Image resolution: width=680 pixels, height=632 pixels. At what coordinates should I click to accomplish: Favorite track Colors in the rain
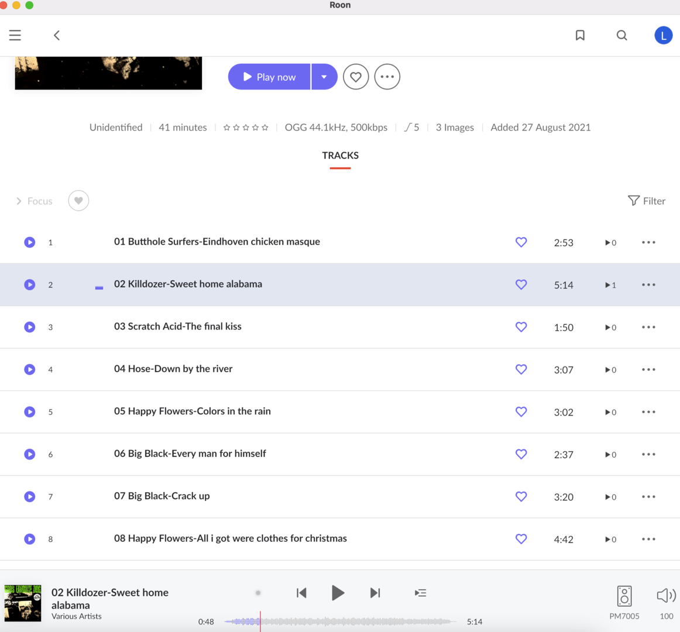(x=521, y=411)
